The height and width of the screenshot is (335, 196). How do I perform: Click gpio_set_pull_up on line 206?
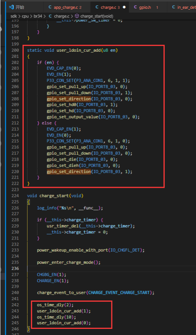pos(67,87)
